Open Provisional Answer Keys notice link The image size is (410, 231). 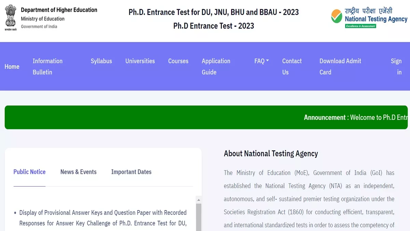pos(103,218)
